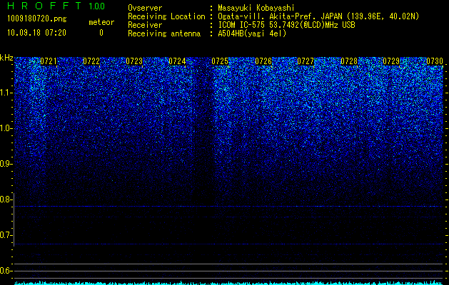This screenshot has height=285, width=449.
Task: Click the 0722 time marker
Action: pyautogui.click(x=91, y=61)
